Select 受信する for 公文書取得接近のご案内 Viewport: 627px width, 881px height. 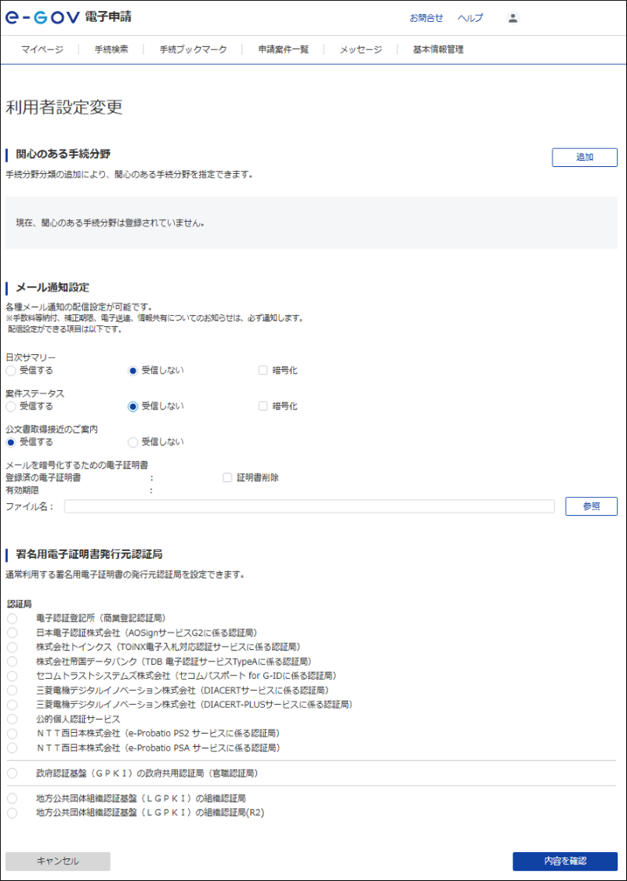click(x=11, y=442)
